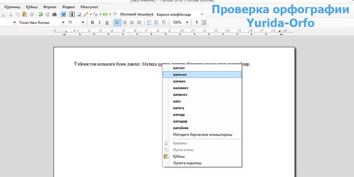
Task: Toggle bold formatting
Action: (x=92, y=23)
